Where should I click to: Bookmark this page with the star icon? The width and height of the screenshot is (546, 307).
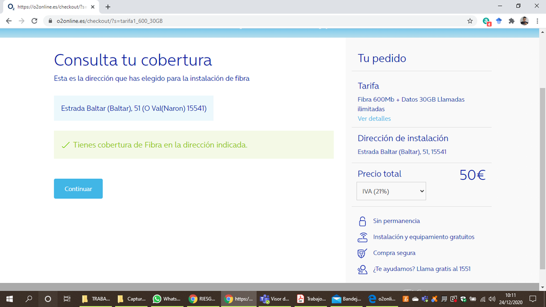pos(469,21)
